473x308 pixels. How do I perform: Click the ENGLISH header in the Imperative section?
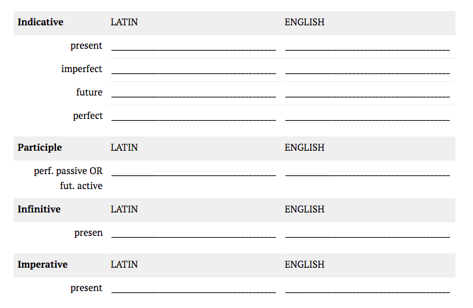coord(304,264)
